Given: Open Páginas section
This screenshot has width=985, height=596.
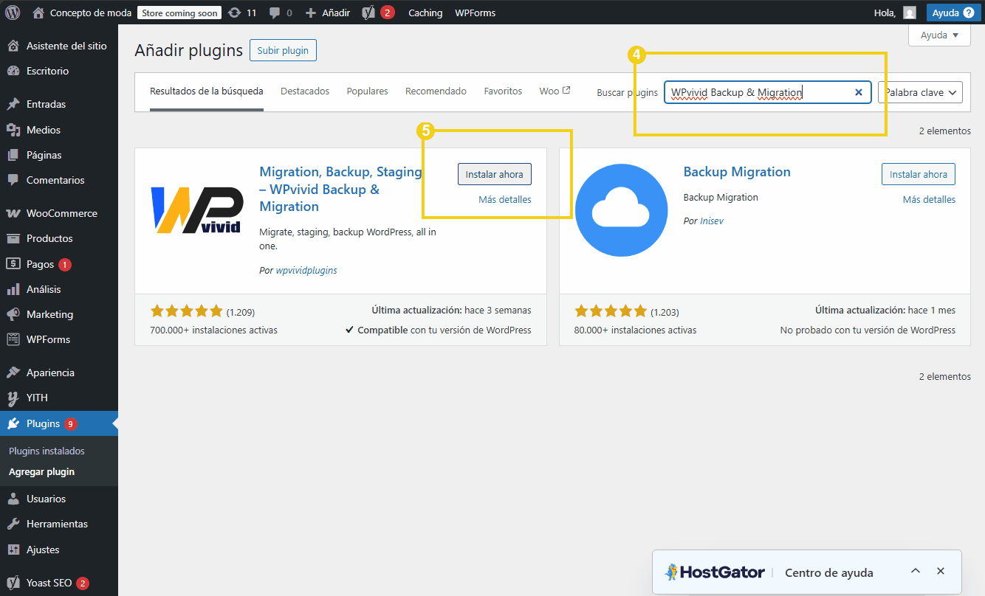Looking at the screenshot, I should coord(59,155).
